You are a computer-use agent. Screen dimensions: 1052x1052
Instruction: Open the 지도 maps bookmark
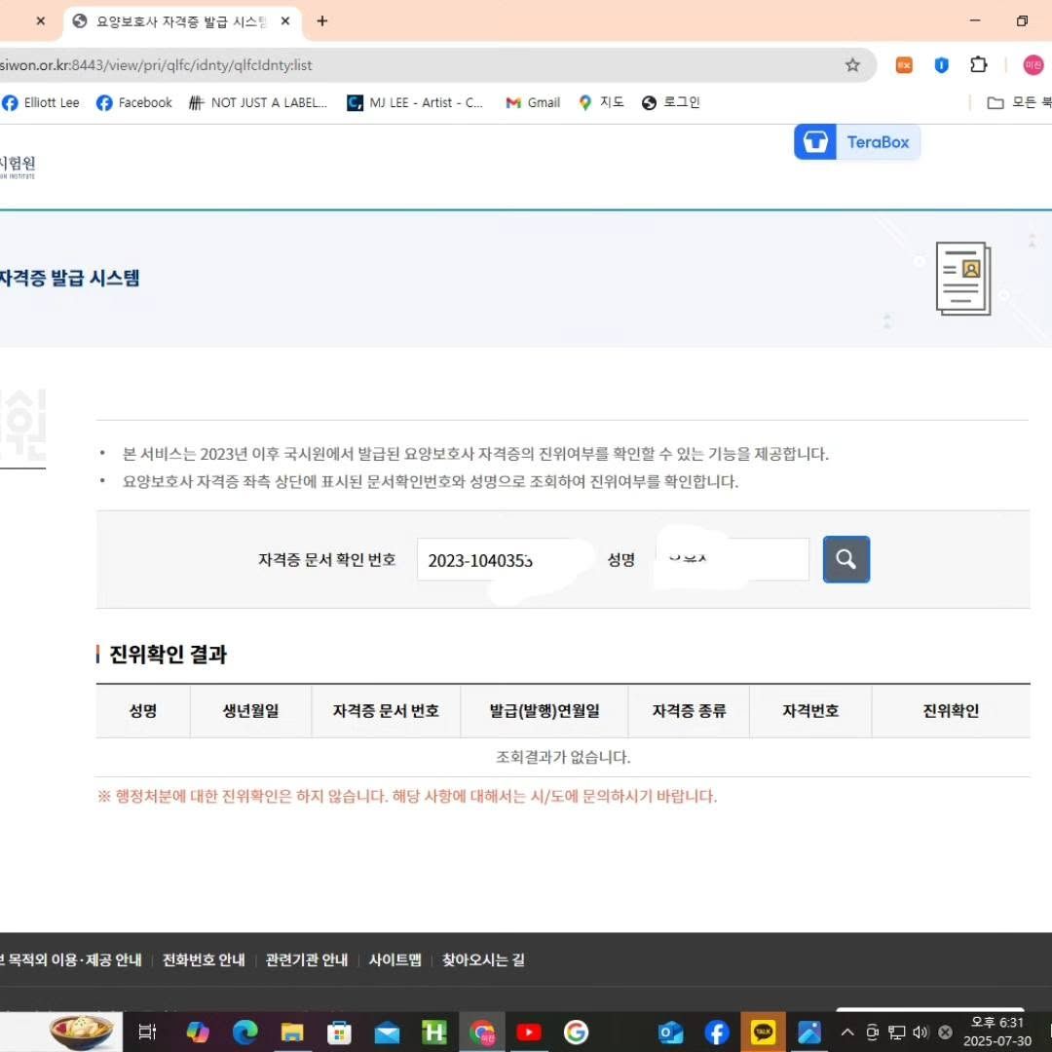[x=602, y=102]
